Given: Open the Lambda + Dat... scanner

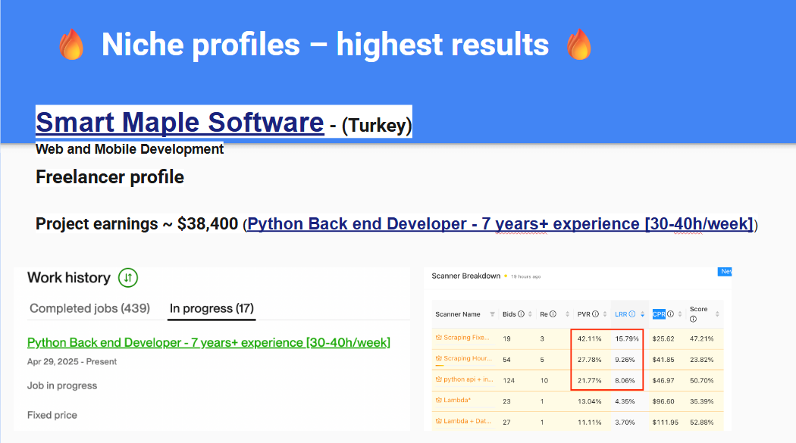Looking at the screenshot, I should 467,421.
